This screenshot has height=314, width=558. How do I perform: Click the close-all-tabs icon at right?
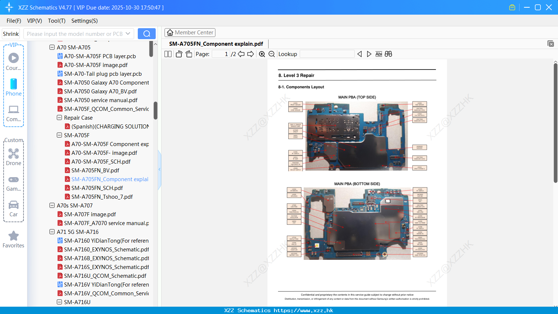click(551, 44)
